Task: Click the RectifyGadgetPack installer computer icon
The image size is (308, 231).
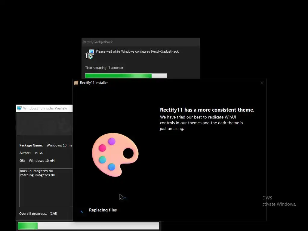Action: click(x=90, y=54)
